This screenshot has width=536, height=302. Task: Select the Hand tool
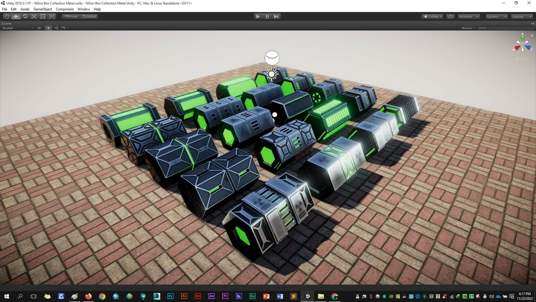7,16
